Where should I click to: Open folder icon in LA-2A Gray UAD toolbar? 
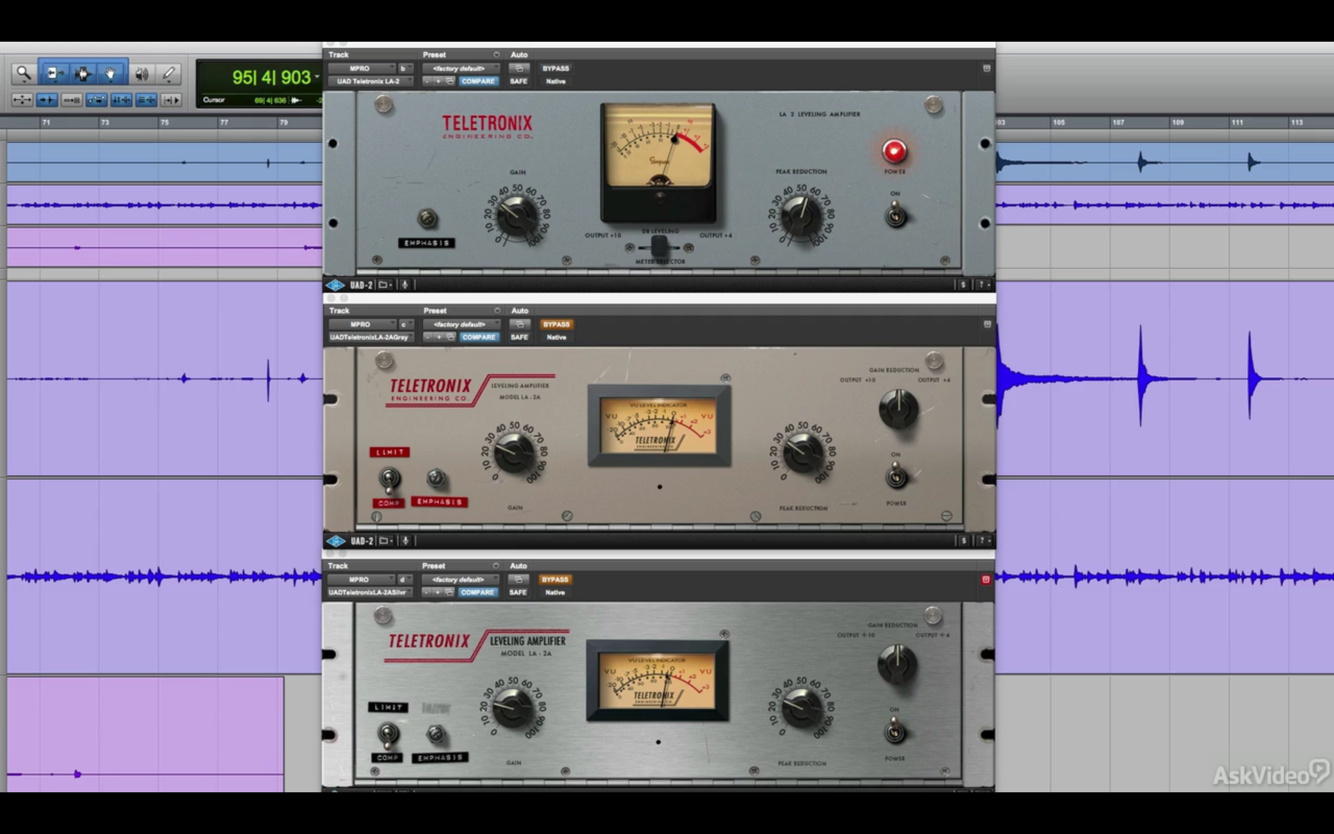385,541
